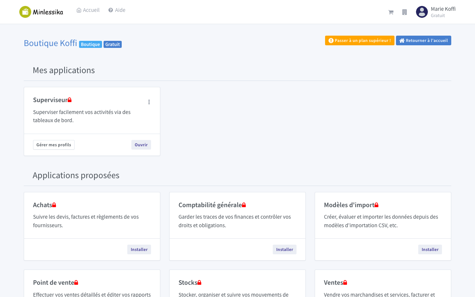This screenshot has width=475, height=297.
Task: Install the Comptabilité générale application
Action: (x=285, y=249)
